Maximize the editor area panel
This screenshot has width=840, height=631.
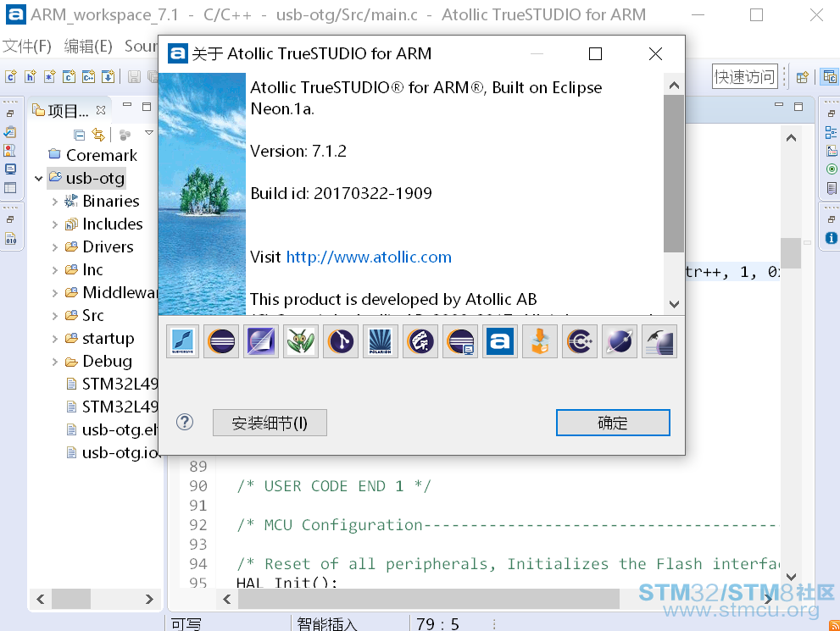(798, 107)
